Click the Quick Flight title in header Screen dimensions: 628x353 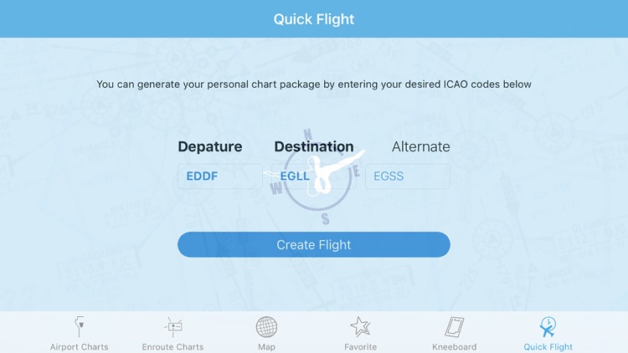(314, 18)
